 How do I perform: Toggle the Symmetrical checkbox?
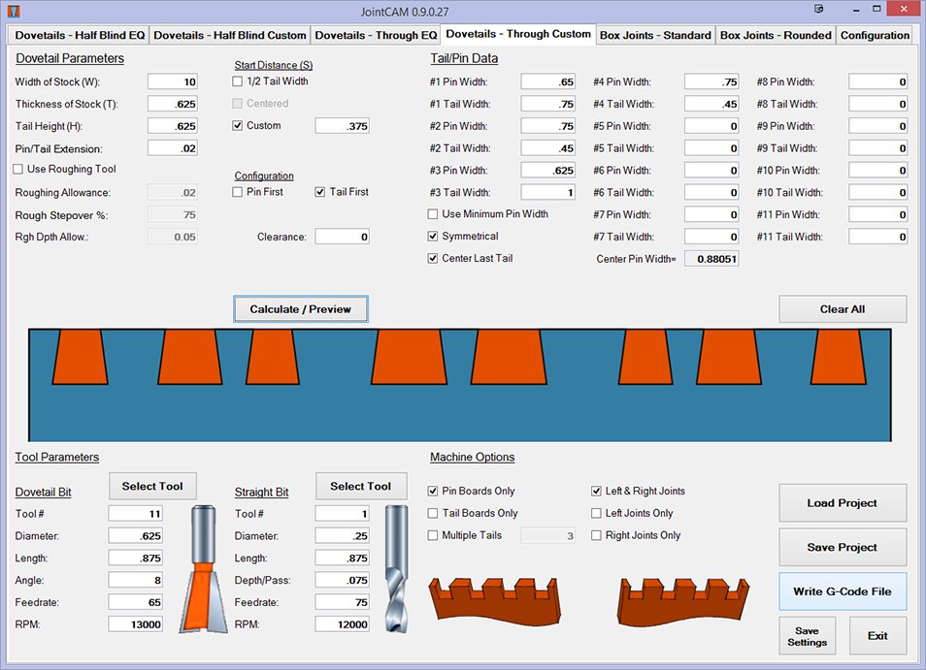point(434,237)
